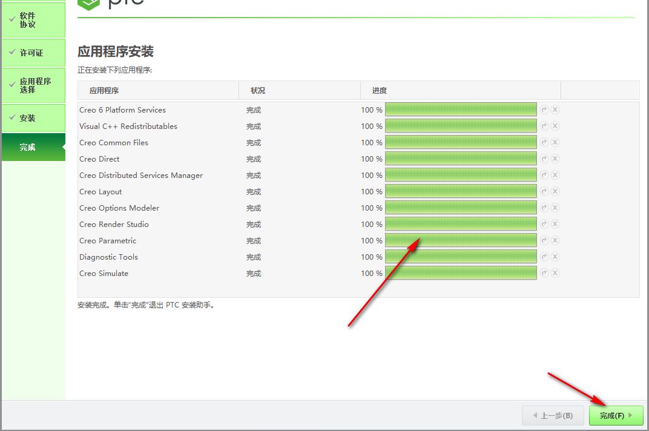Click the 完成 status for Creo Common Files
649x431 pixels.
pyautogui.click(x=254, y=143)
